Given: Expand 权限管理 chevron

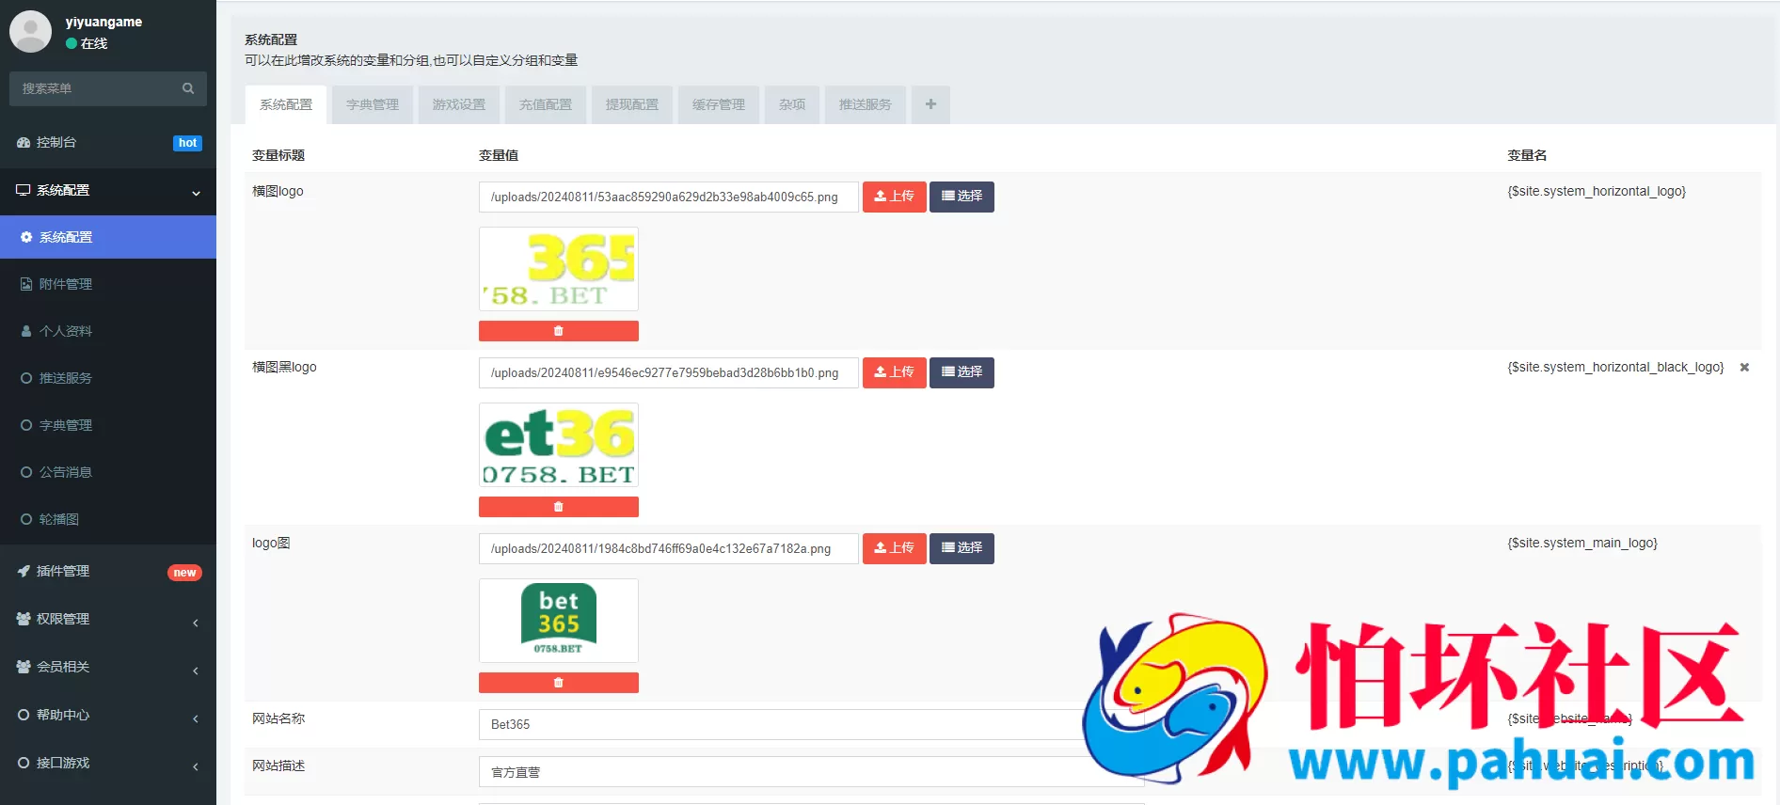Looking at the screenshot, I should click(196, 623).
